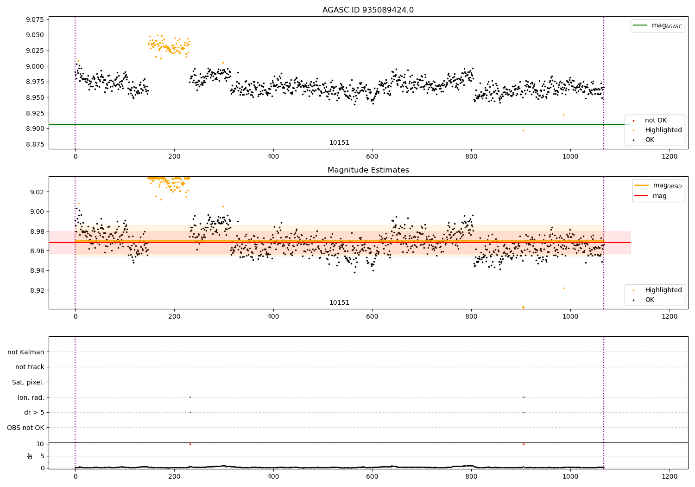Click the 9.000 tick on the top plot
The image size is (695, 487).
point(35,66)
